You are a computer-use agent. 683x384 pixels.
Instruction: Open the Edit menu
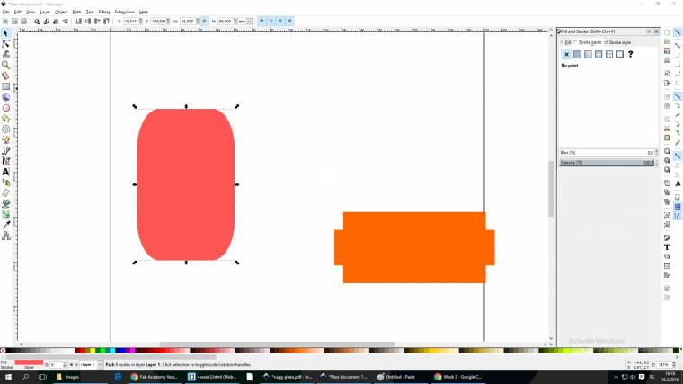pyautogui.click(x=17, y=12)
